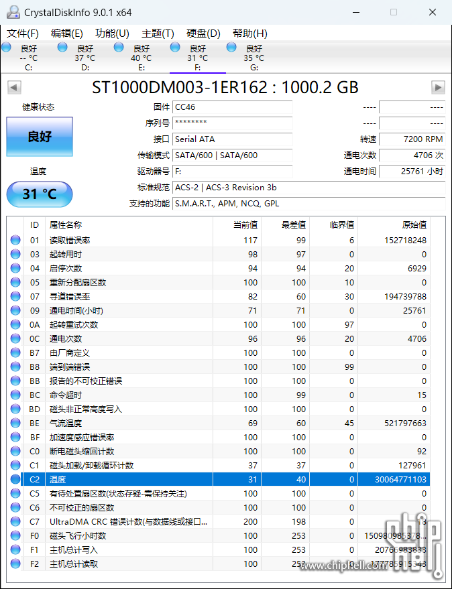Switch to disk C: tab

pyautogui.click(x=29, y=58)
